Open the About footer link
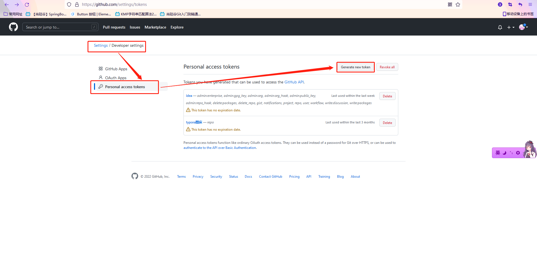This screenshot has height=272, width=537. coord(355,177)
